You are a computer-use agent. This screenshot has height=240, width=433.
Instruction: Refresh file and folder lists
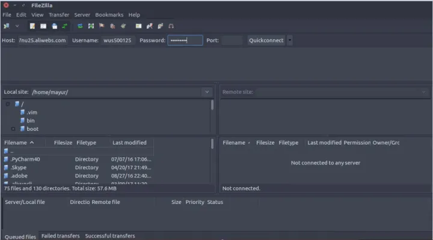pyautogui.click(x=80, y=26)
